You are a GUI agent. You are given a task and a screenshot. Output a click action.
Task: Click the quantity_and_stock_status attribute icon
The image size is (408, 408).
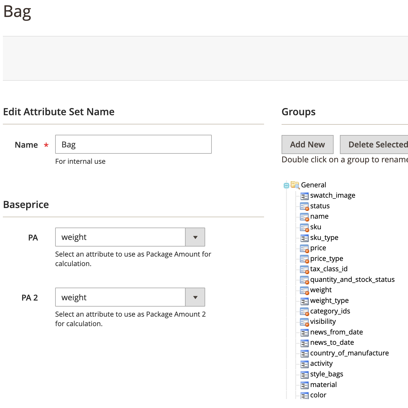coord(304,280)
